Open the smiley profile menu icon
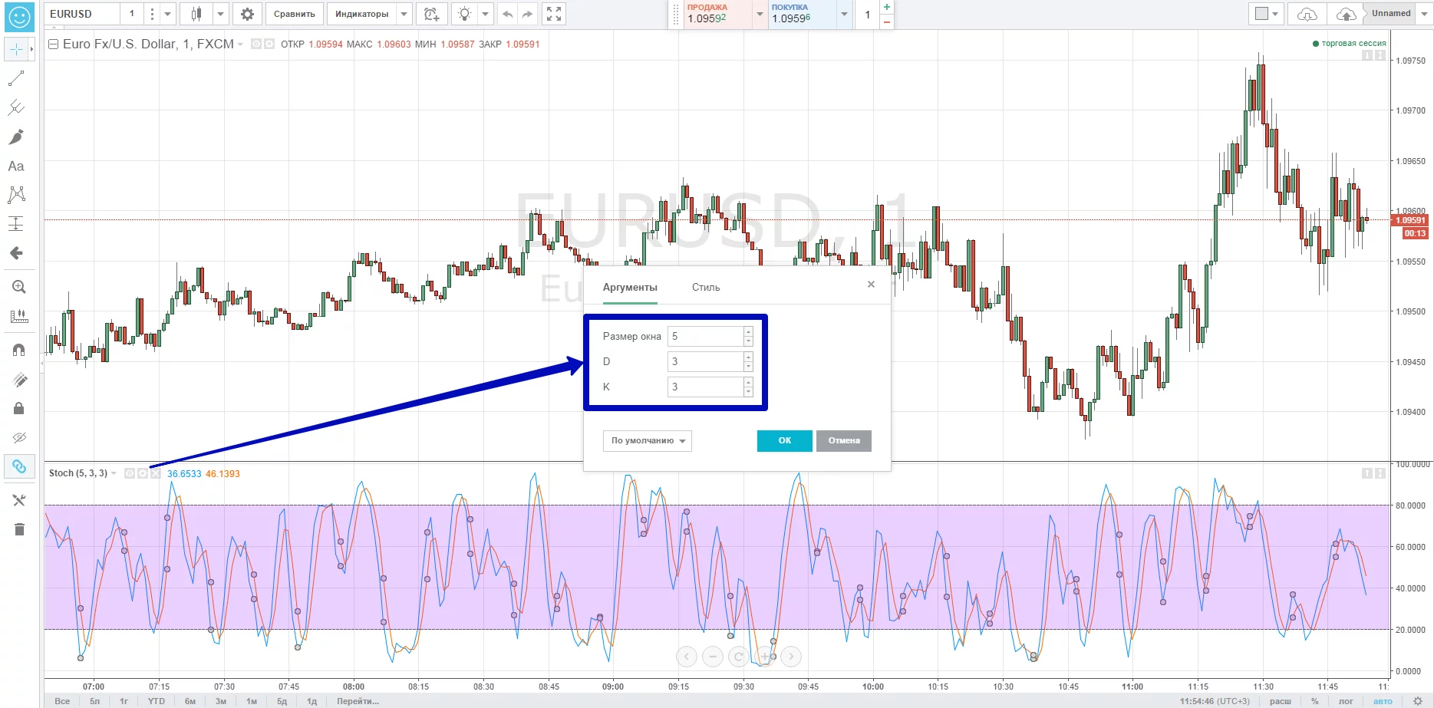 tap(18, 16)
